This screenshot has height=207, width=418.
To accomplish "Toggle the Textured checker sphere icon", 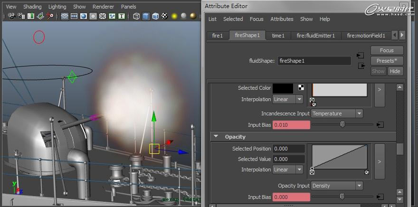I will coord(165,17).
